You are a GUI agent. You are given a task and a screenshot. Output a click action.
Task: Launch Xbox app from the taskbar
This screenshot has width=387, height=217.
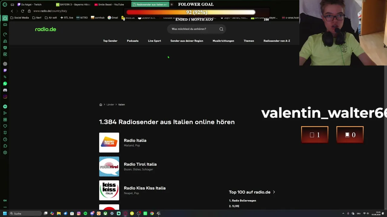[105, 213]
